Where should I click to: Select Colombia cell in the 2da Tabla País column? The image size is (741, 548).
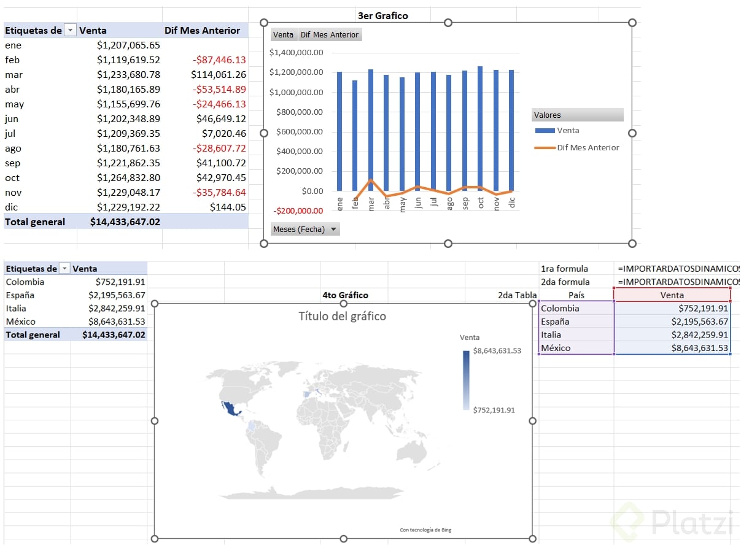576,308
